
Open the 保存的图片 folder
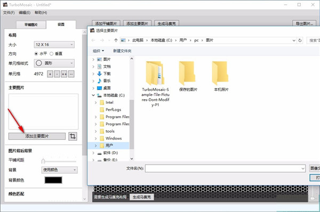pos(188,76)
